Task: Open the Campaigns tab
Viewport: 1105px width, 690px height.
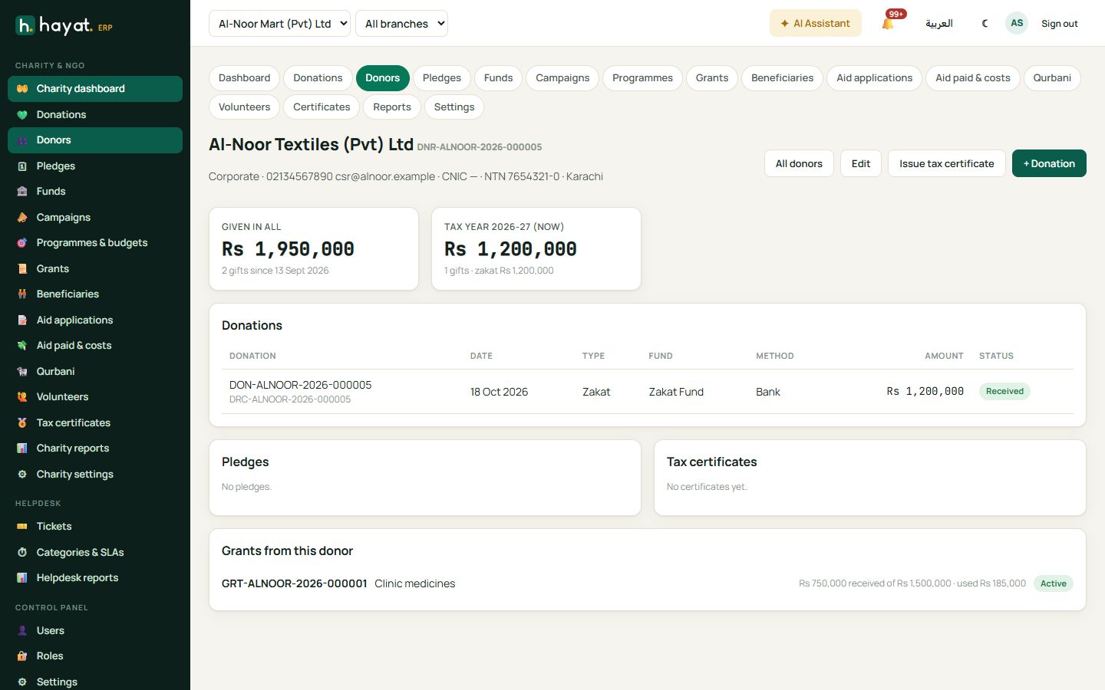Action: (562, 78)
